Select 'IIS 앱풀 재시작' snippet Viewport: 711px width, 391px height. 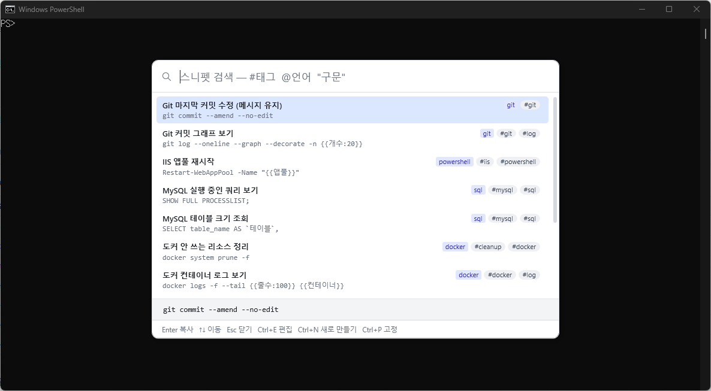pos(353,166)
